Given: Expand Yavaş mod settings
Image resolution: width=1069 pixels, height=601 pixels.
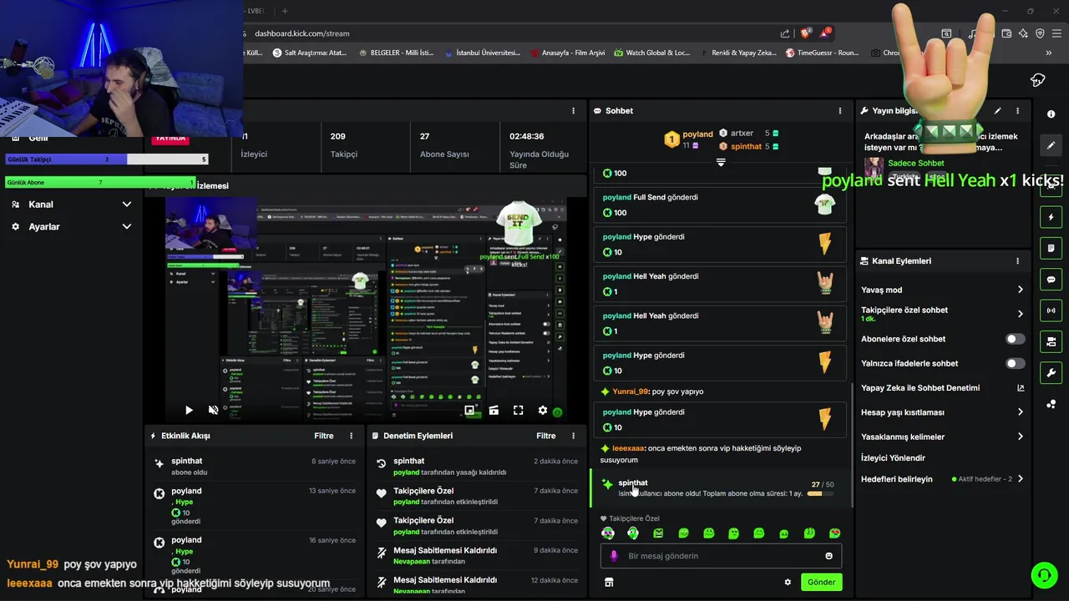Looking at the screenshot, I should [1020, 290].
